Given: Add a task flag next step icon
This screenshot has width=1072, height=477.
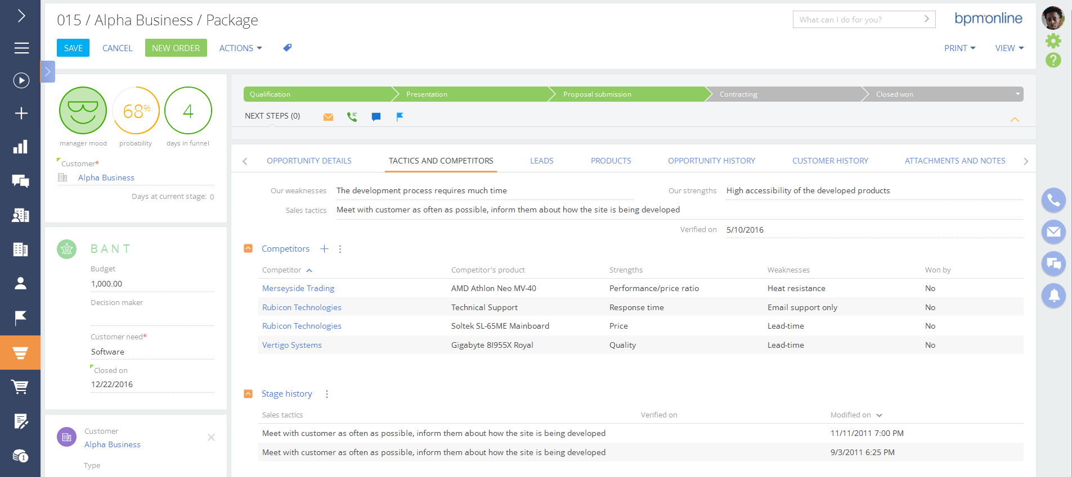Looking at the screenshot, I should click(x=400, y=117).
